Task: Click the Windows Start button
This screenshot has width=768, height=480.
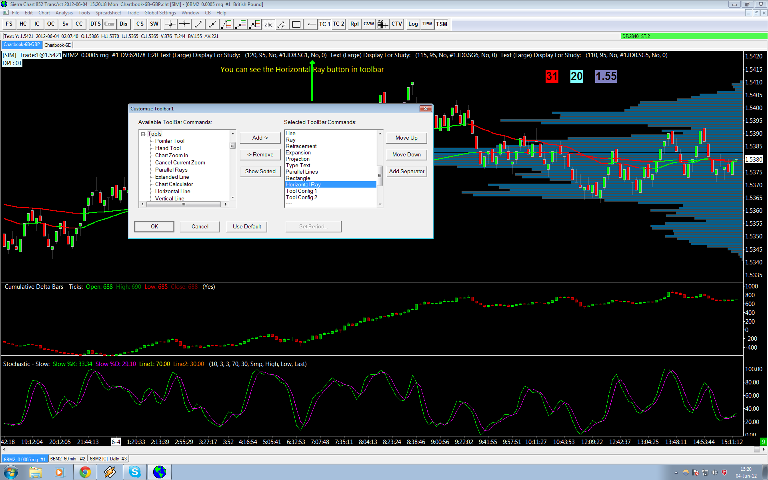Action: coord(10,472)
